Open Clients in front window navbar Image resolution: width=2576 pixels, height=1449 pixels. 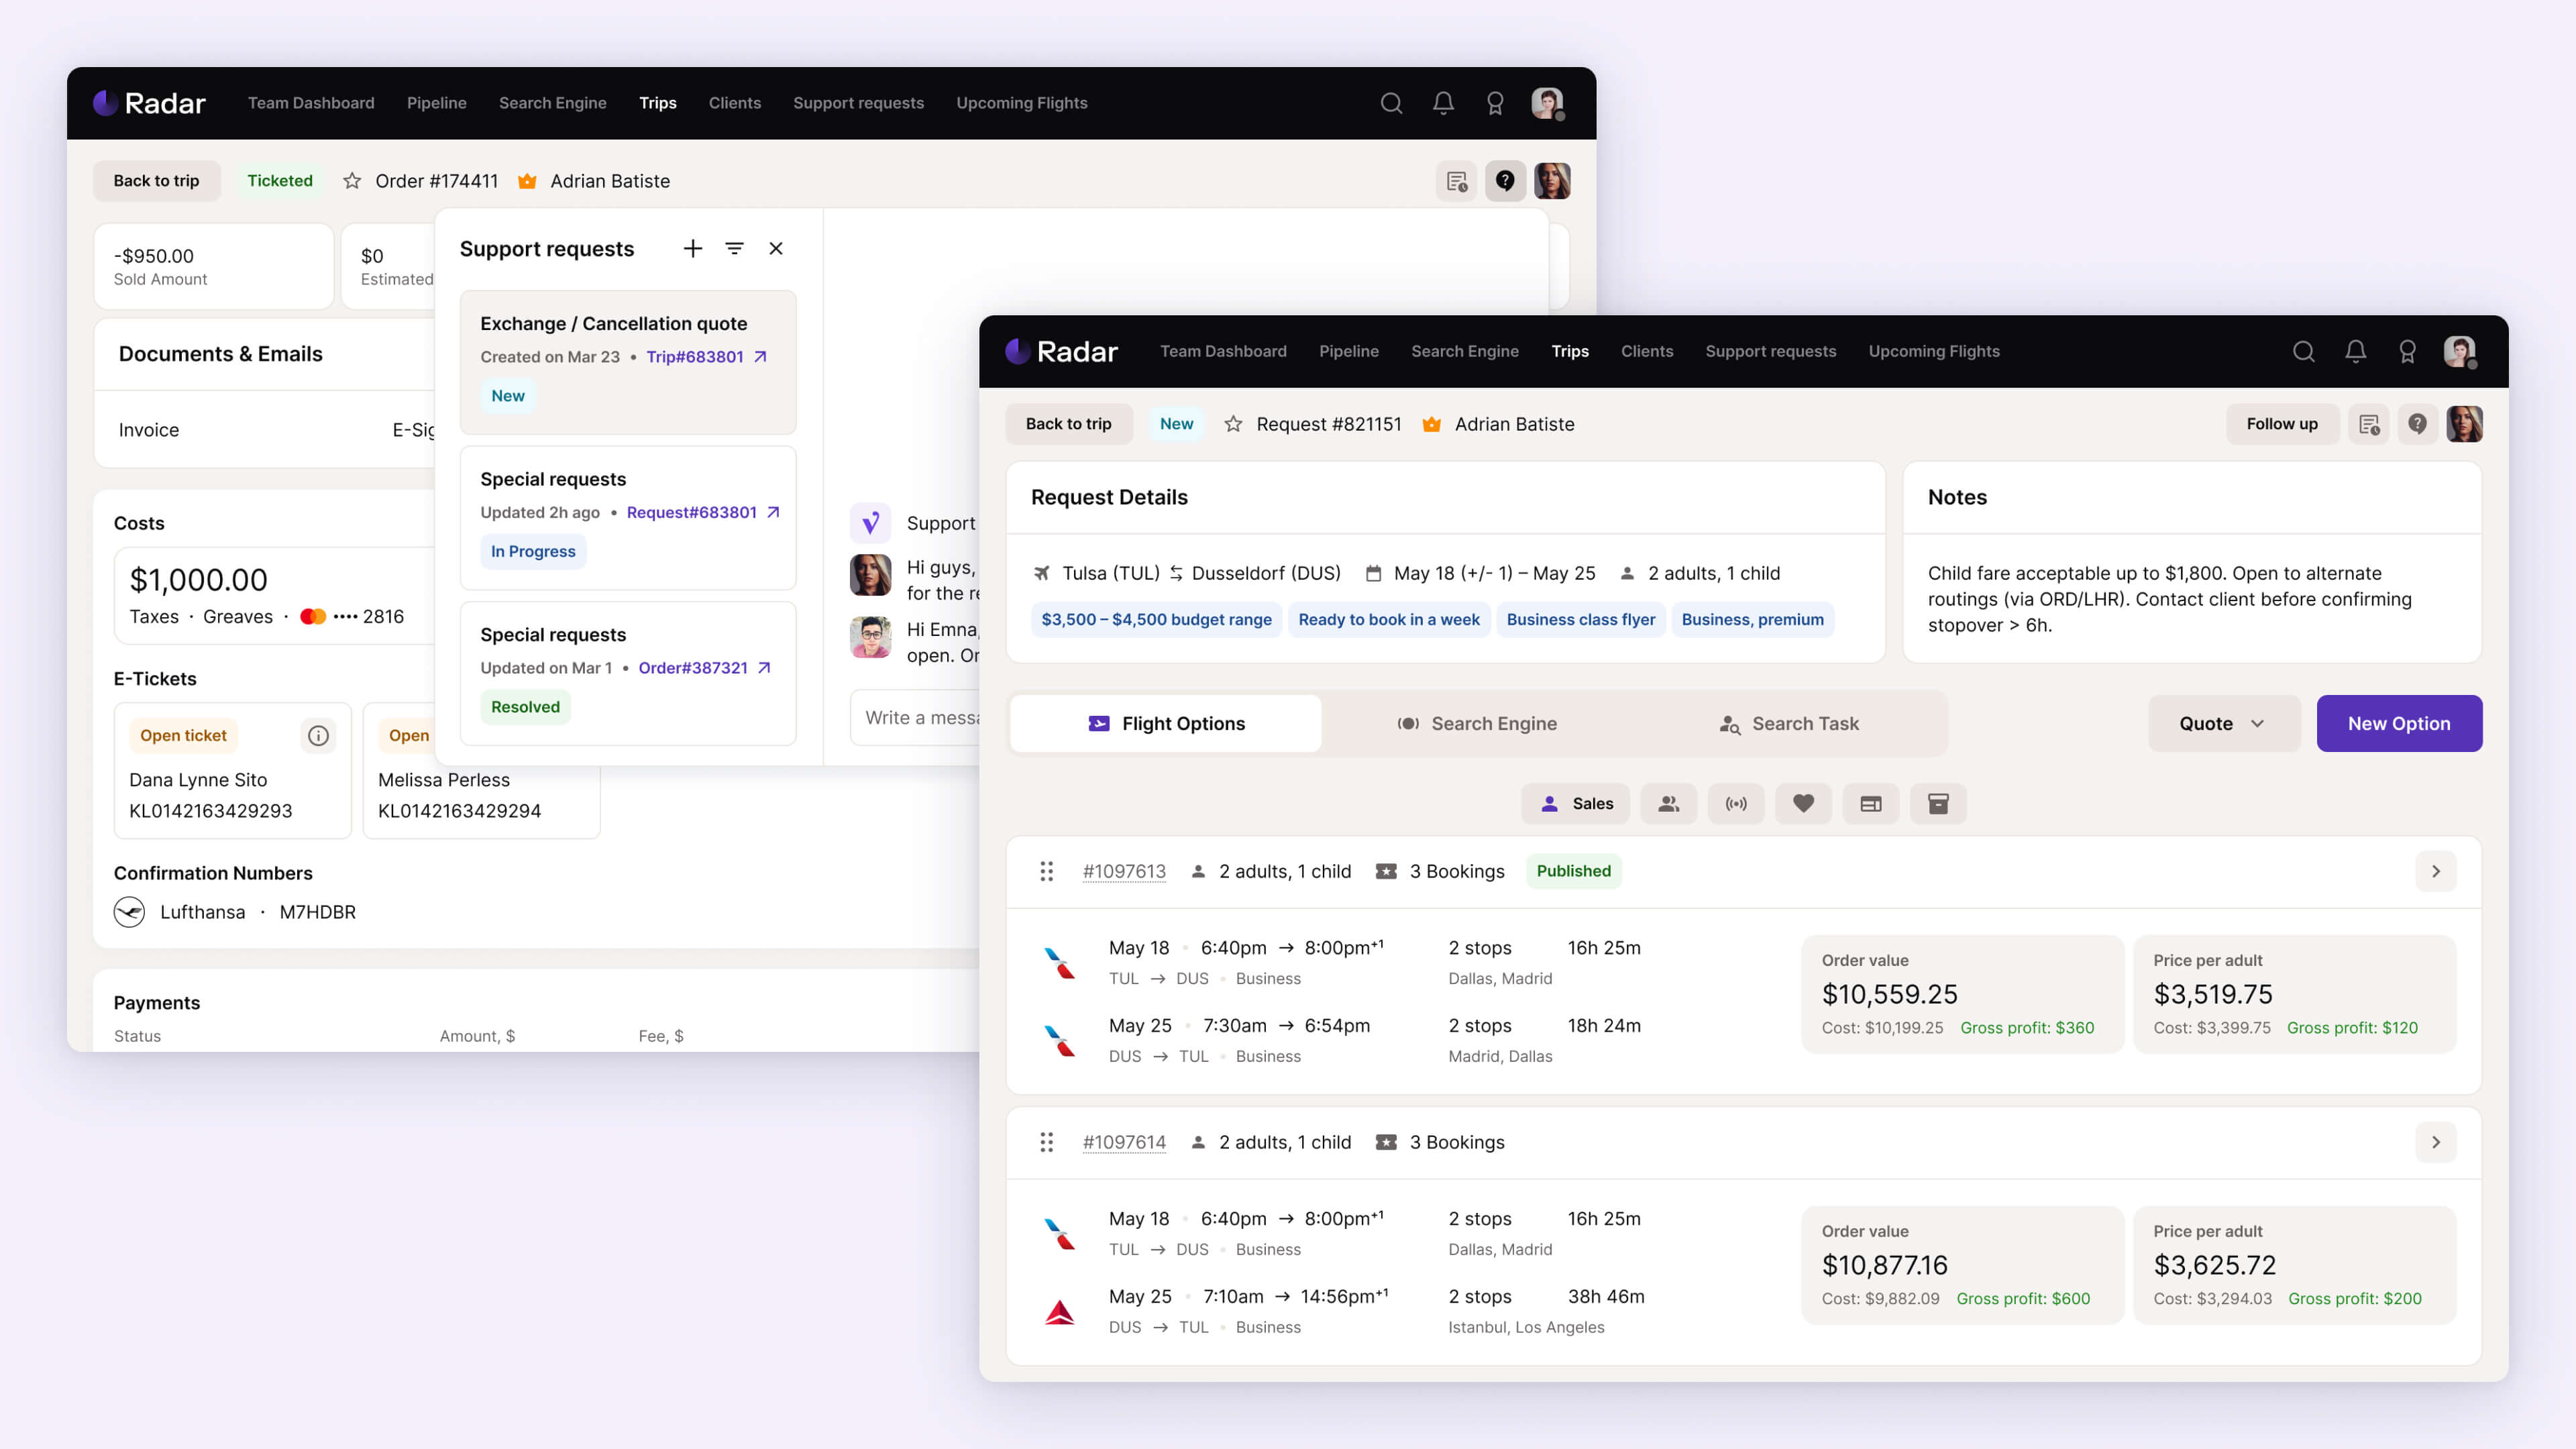coord(1646,351)
